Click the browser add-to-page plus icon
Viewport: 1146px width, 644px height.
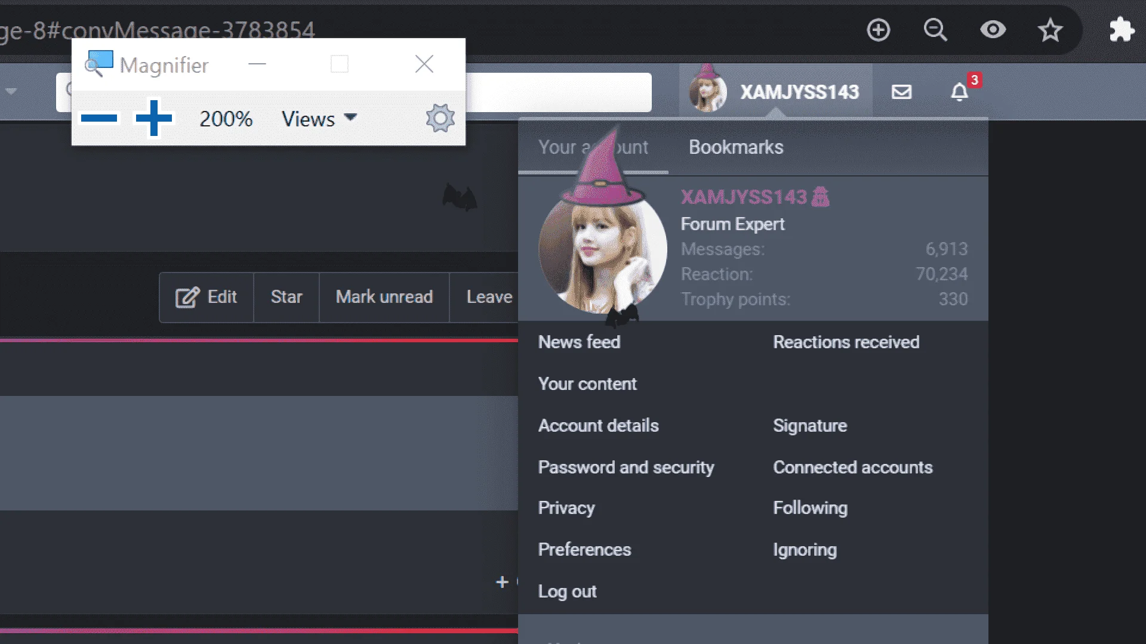[879, 30]
